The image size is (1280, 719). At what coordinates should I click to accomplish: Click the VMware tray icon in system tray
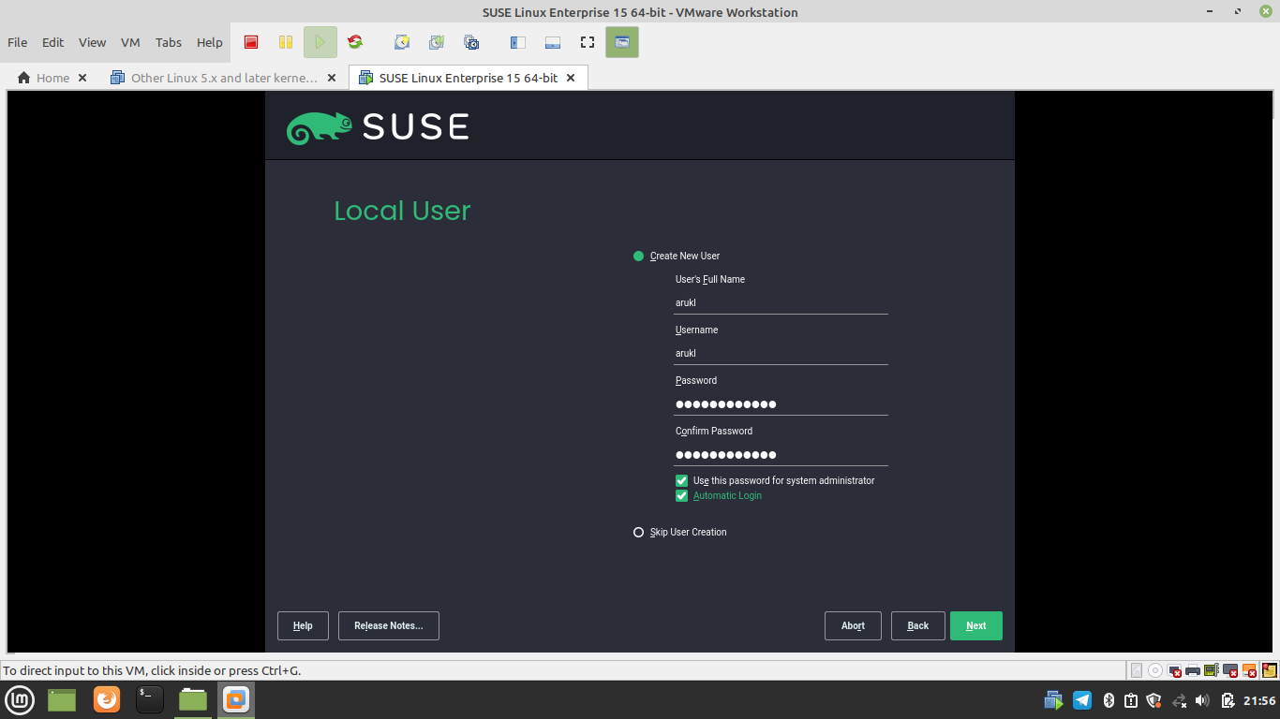coord(1055,700)
